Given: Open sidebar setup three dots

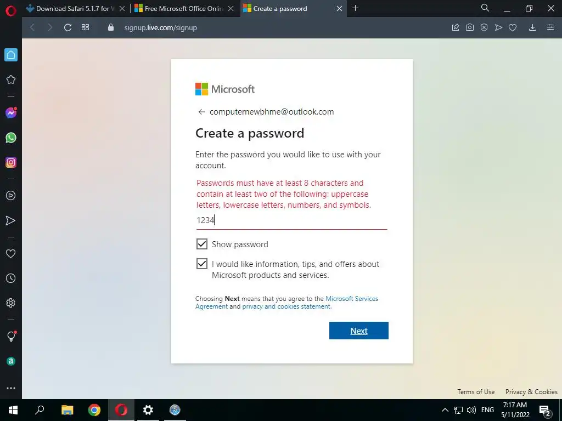Looking at the screenshot, I should click(11, 388).
